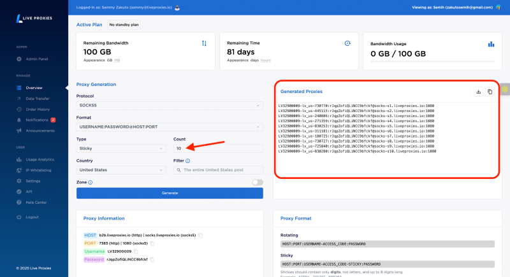The image size is (510, 277).
Task: Open Announcements page
Action: 40,131
